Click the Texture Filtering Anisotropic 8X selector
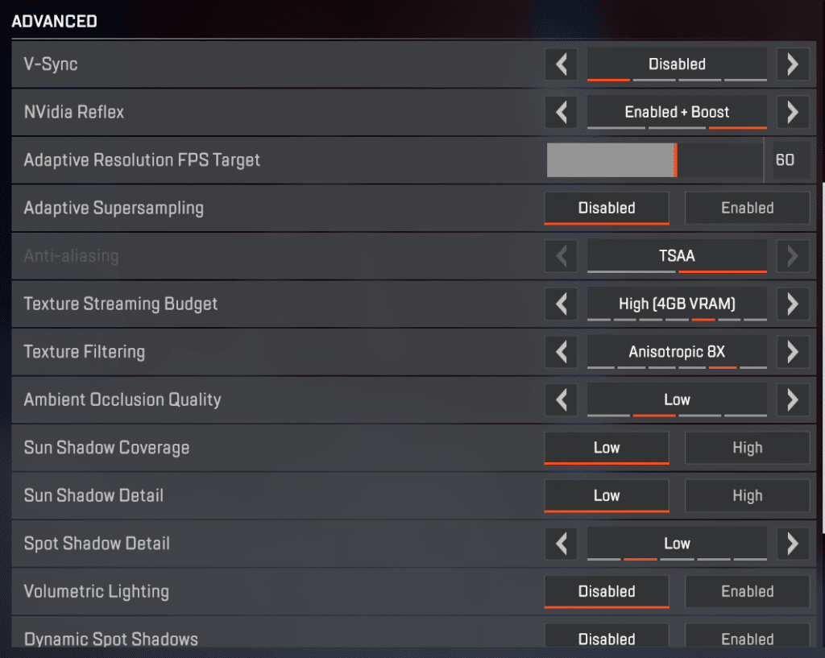This screenshot has height=658, width=825. pyautogui.click(x=677, y=352)
